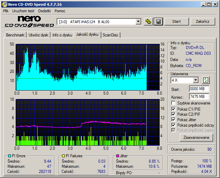220x178 pixels.
Task: Click the PI Failures Maksimum value 4
Action: (104, 166)
